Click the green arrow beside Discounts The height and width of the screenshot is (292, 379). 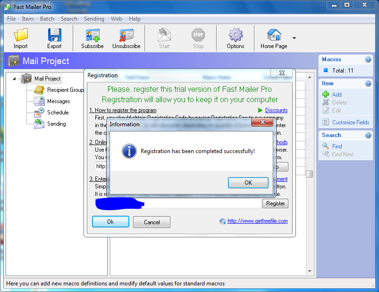coord(260,110)
